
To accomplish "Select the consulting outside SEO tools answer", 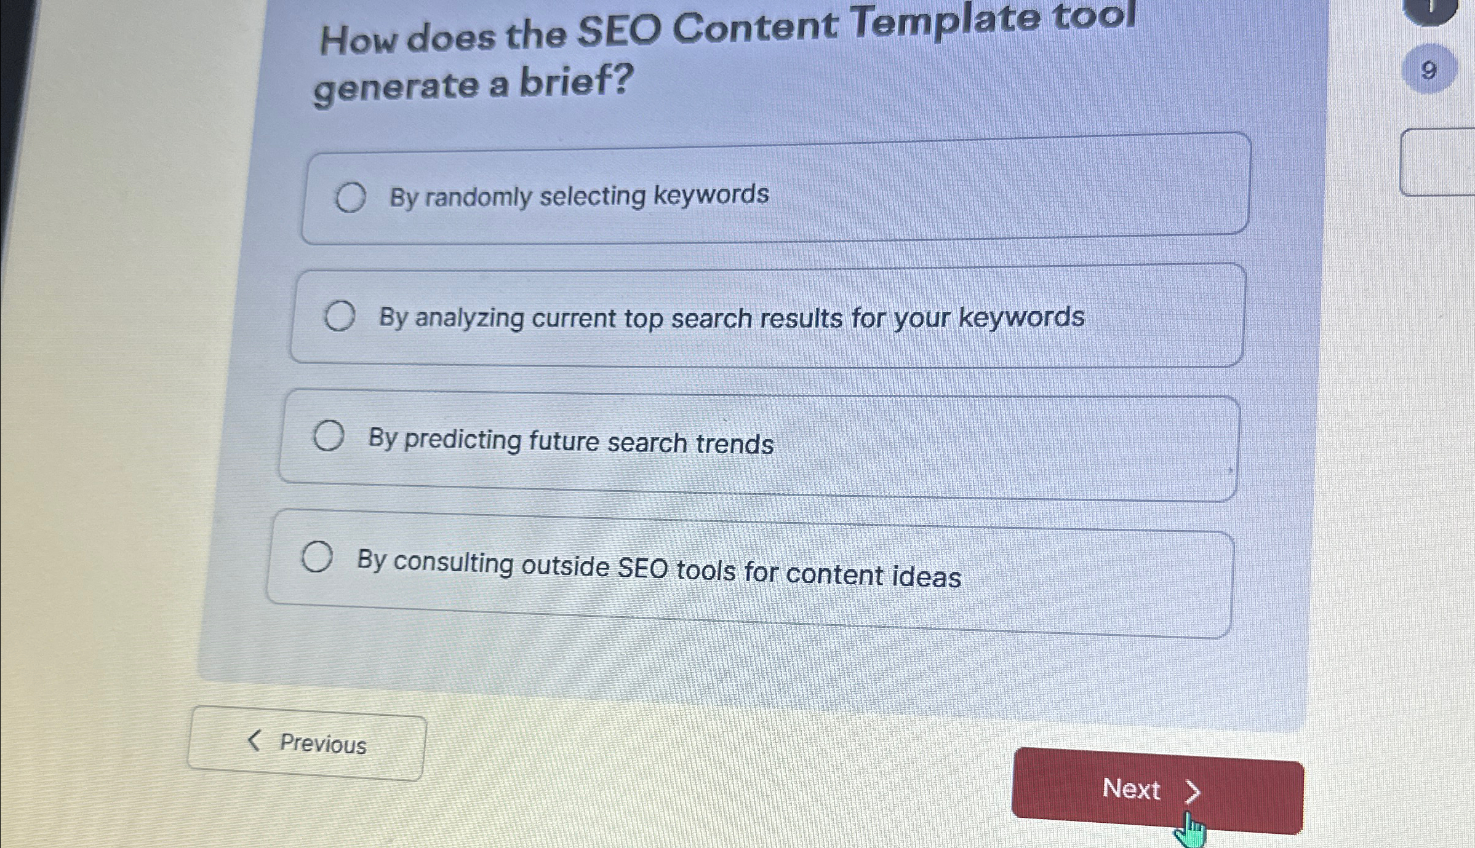I will coord(318,556).
